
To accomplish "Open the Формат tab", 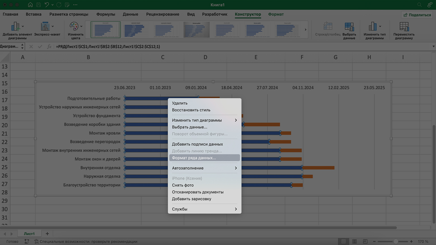I will [276, 14].
